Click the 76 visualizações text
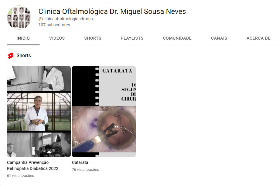 pyautogui.click(x=85, y=170)
